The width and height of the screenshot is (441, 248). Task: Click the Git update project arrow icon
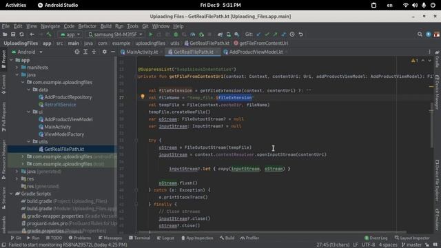(x=258, y=34)
